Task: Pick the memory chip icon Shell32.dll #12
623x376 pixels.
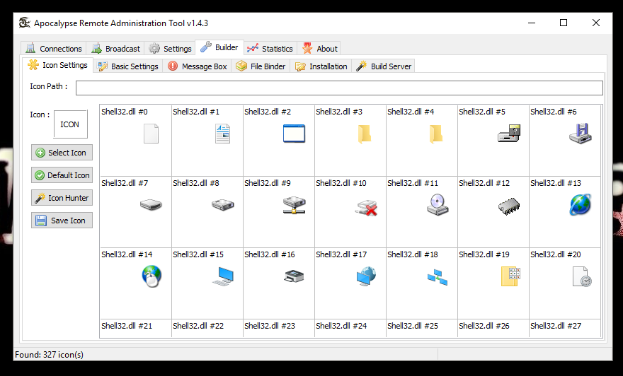Action: click(x=509, y=206)
